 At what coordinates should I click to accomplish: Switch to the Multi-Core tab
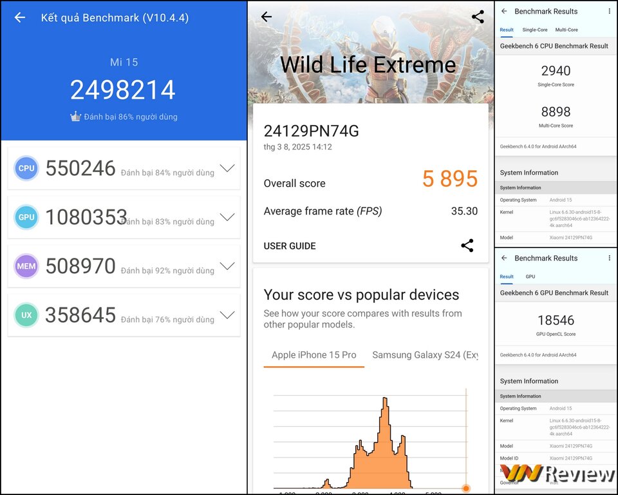566,30
